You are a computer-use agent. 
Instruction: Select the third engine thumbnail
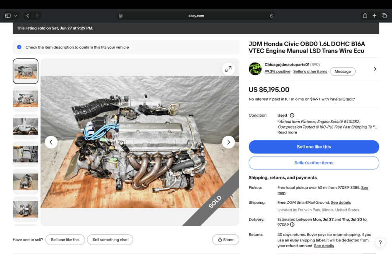click(x=26, y=127)
